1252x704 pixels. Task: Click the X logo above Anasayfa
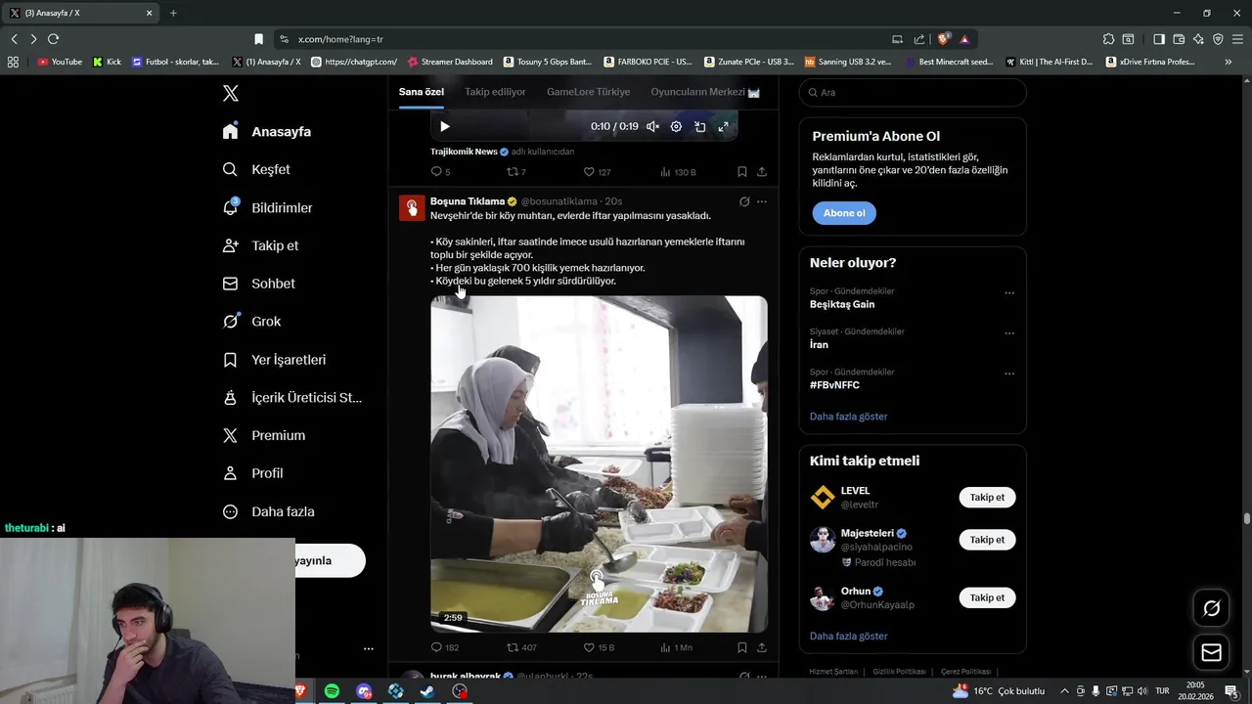(x=230, y=93)
